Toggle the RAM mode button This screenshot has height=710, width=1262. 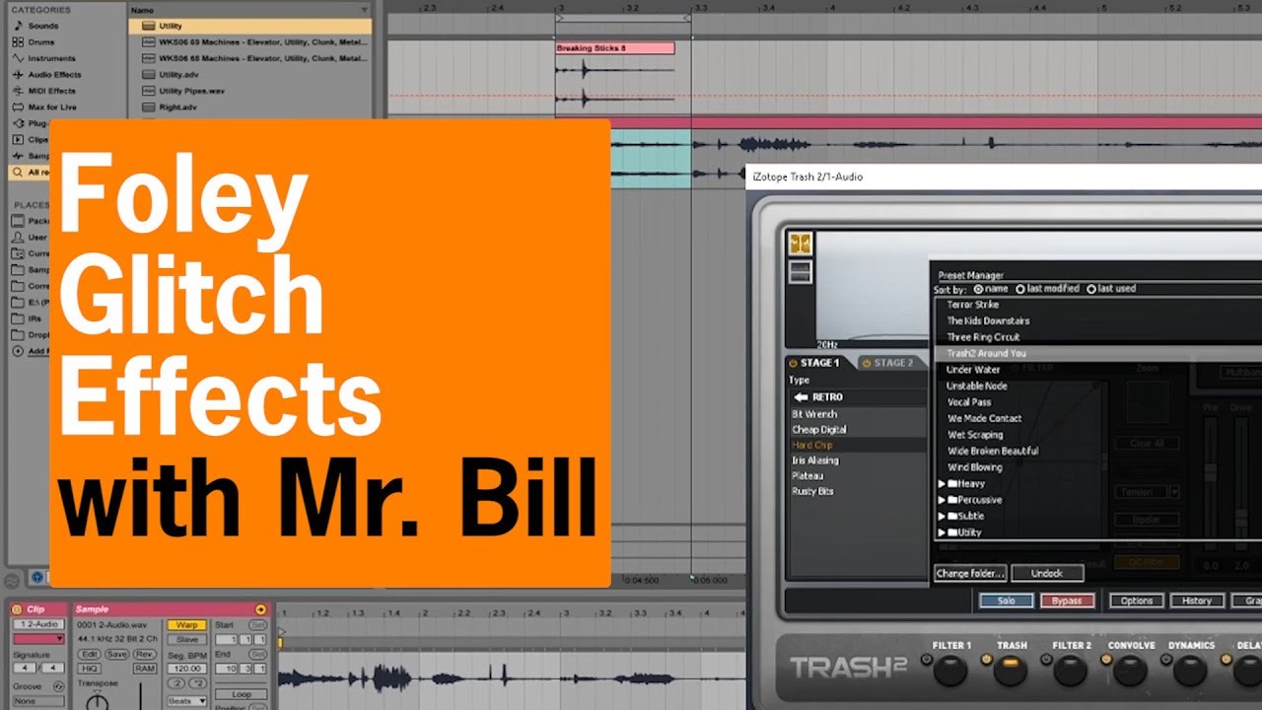145,669
